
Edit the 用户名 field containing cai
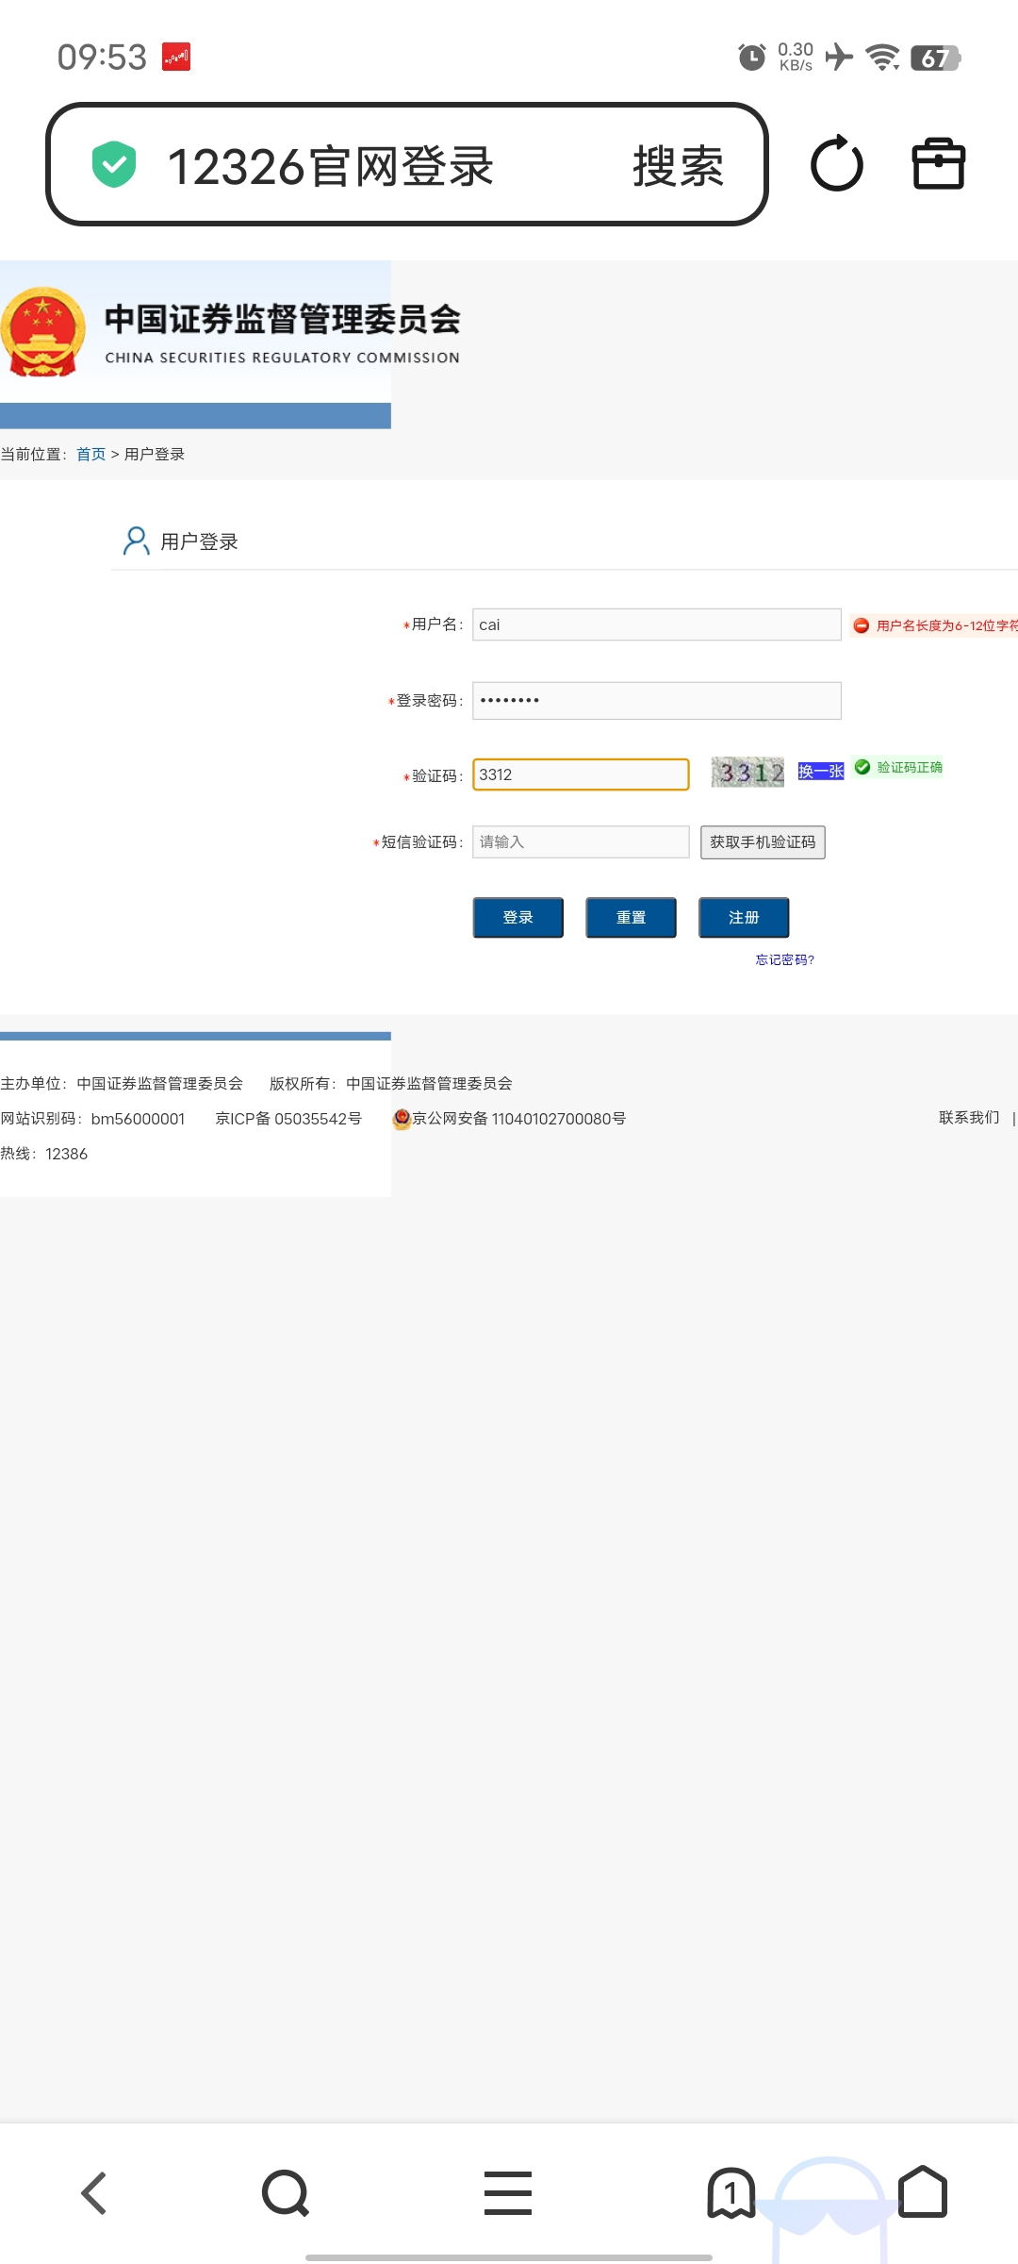click(x=657, y=624)
